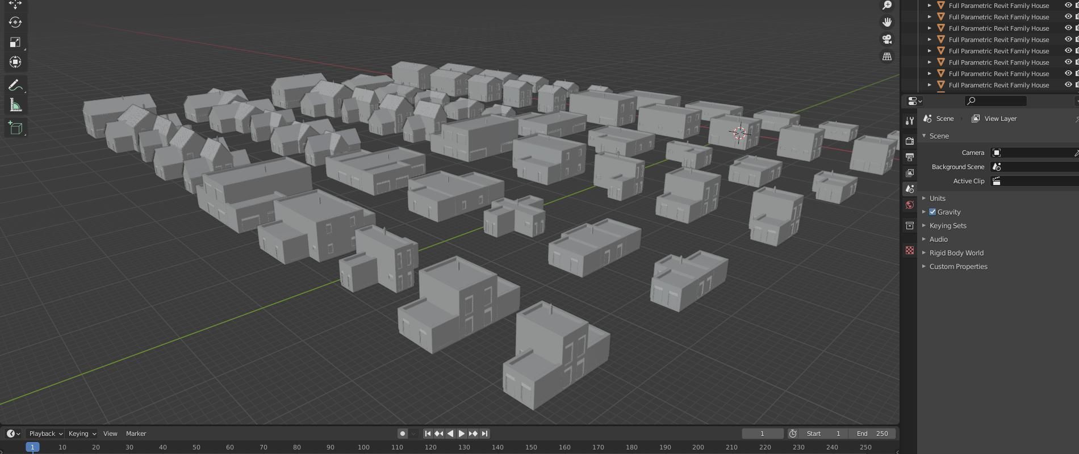Jump to previous keyframe

439,434
